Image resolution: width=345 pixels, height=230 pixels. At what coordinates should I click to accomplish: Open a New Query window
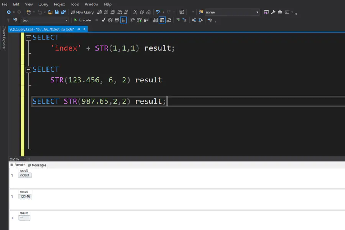(82, 12)
